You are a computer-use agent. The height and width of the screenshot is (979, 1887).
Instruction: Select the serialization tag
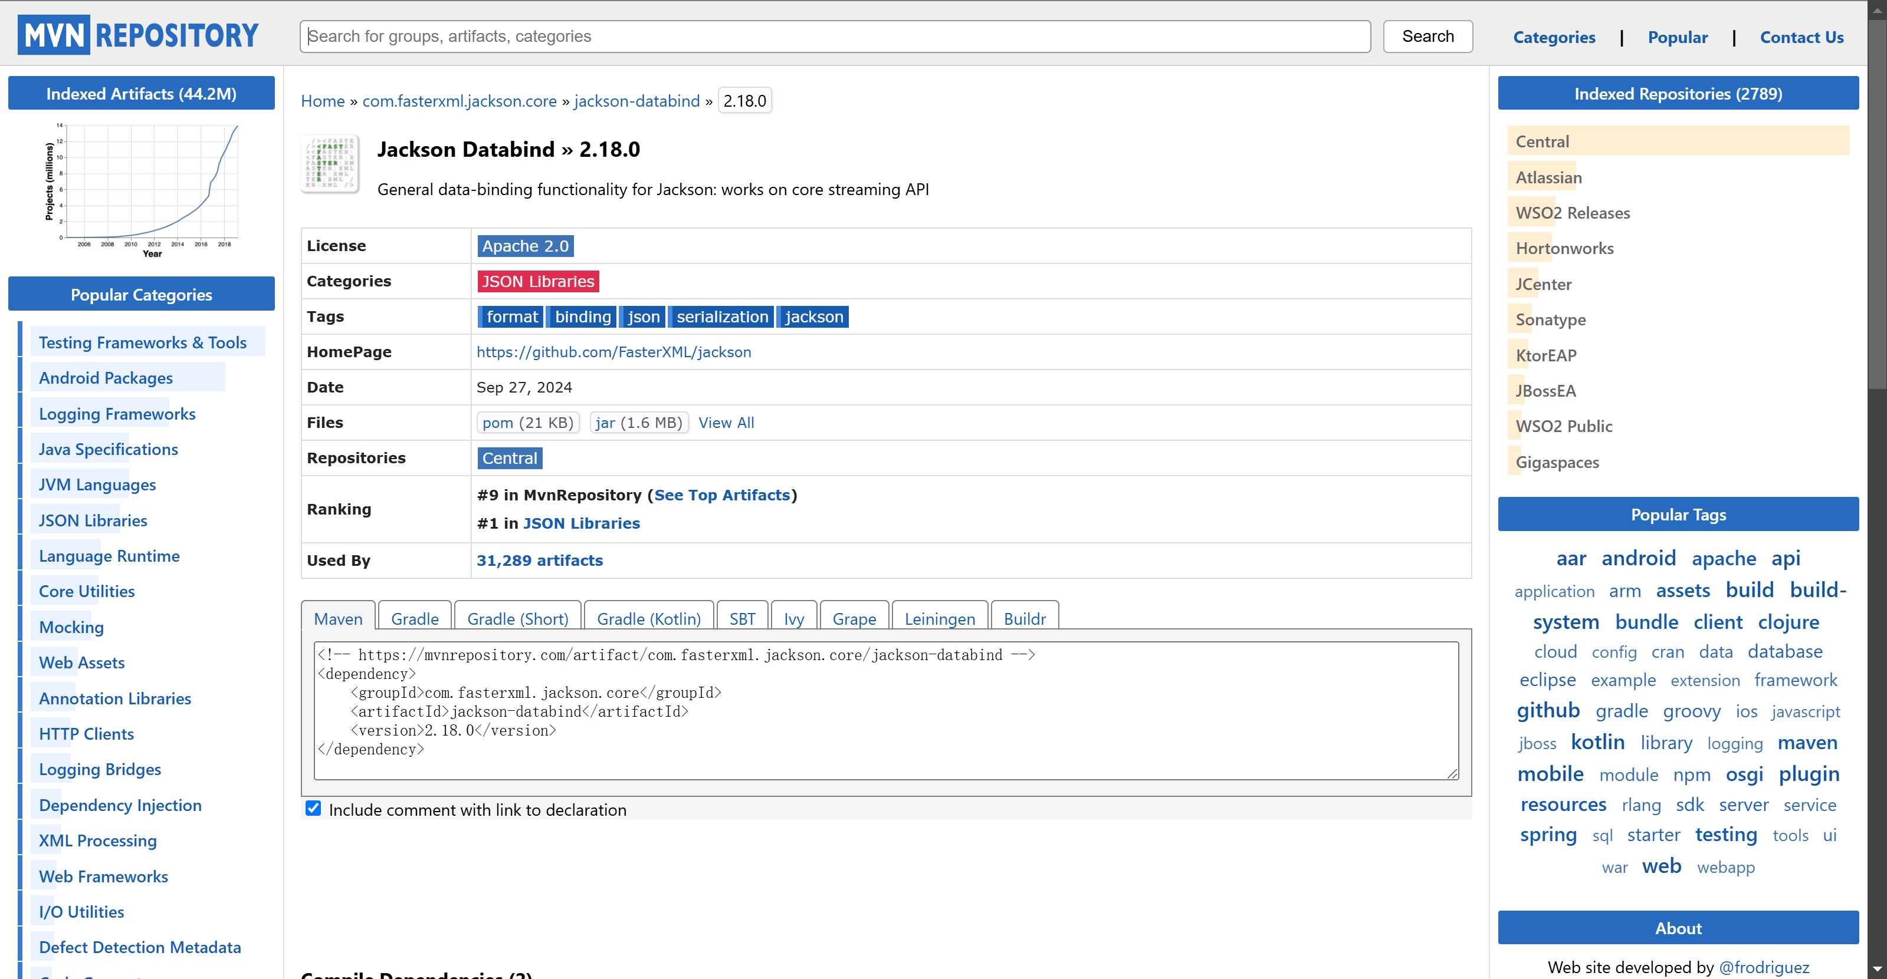coord(721,317)
